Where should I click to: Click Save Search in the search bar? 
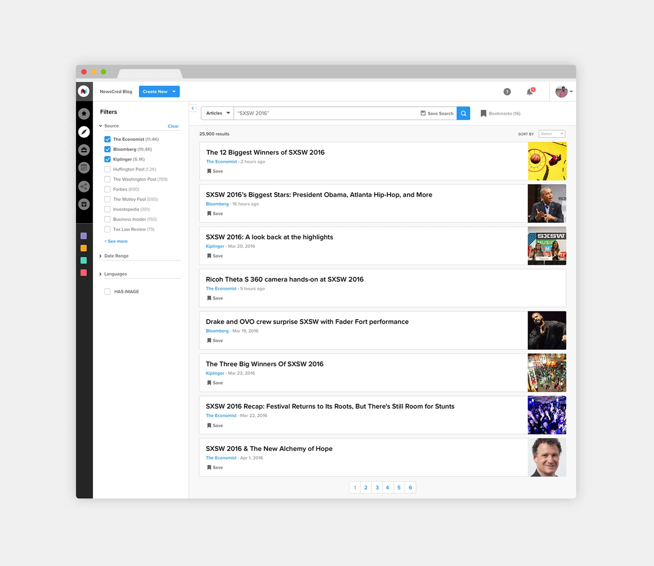point(437,113)
